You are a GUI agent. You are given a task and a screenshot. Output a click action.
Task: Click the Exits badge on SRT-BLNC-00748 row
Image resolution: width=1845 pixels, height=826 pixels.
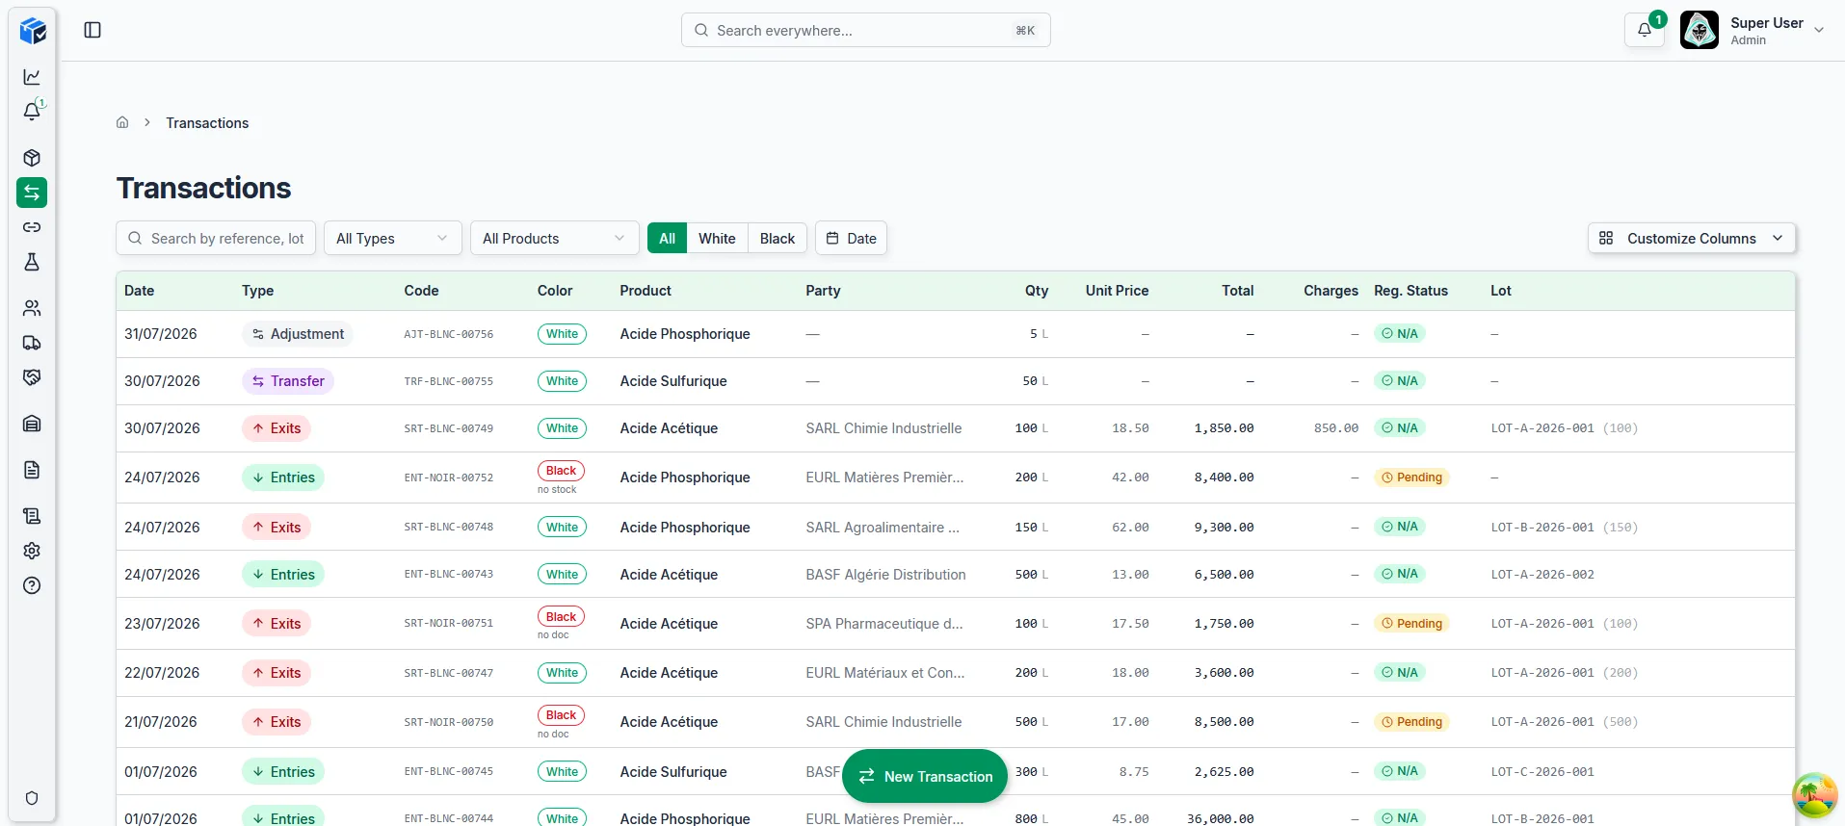pos(277,528)
